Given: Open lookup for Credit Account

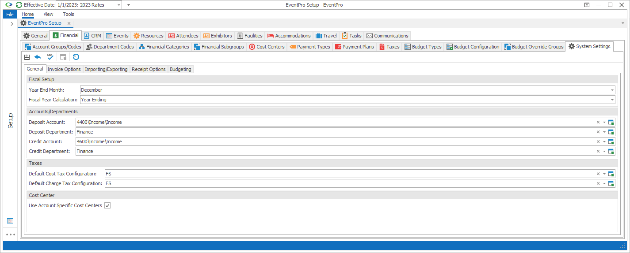Looking at the screenshot, I should pos(611,141).
